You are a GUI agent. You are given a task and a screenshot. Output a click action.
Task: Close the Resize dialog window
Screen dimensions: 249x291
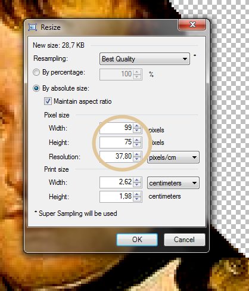pyautogui.click(x=192, y=24)
